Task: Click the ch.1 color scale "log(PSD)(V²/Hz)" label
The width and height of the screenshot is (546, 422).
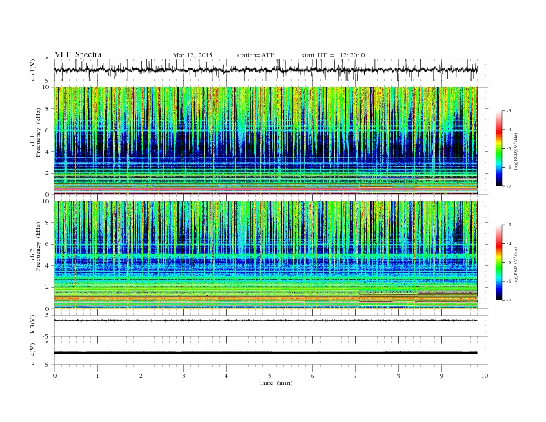Action: tap(516, 151)
